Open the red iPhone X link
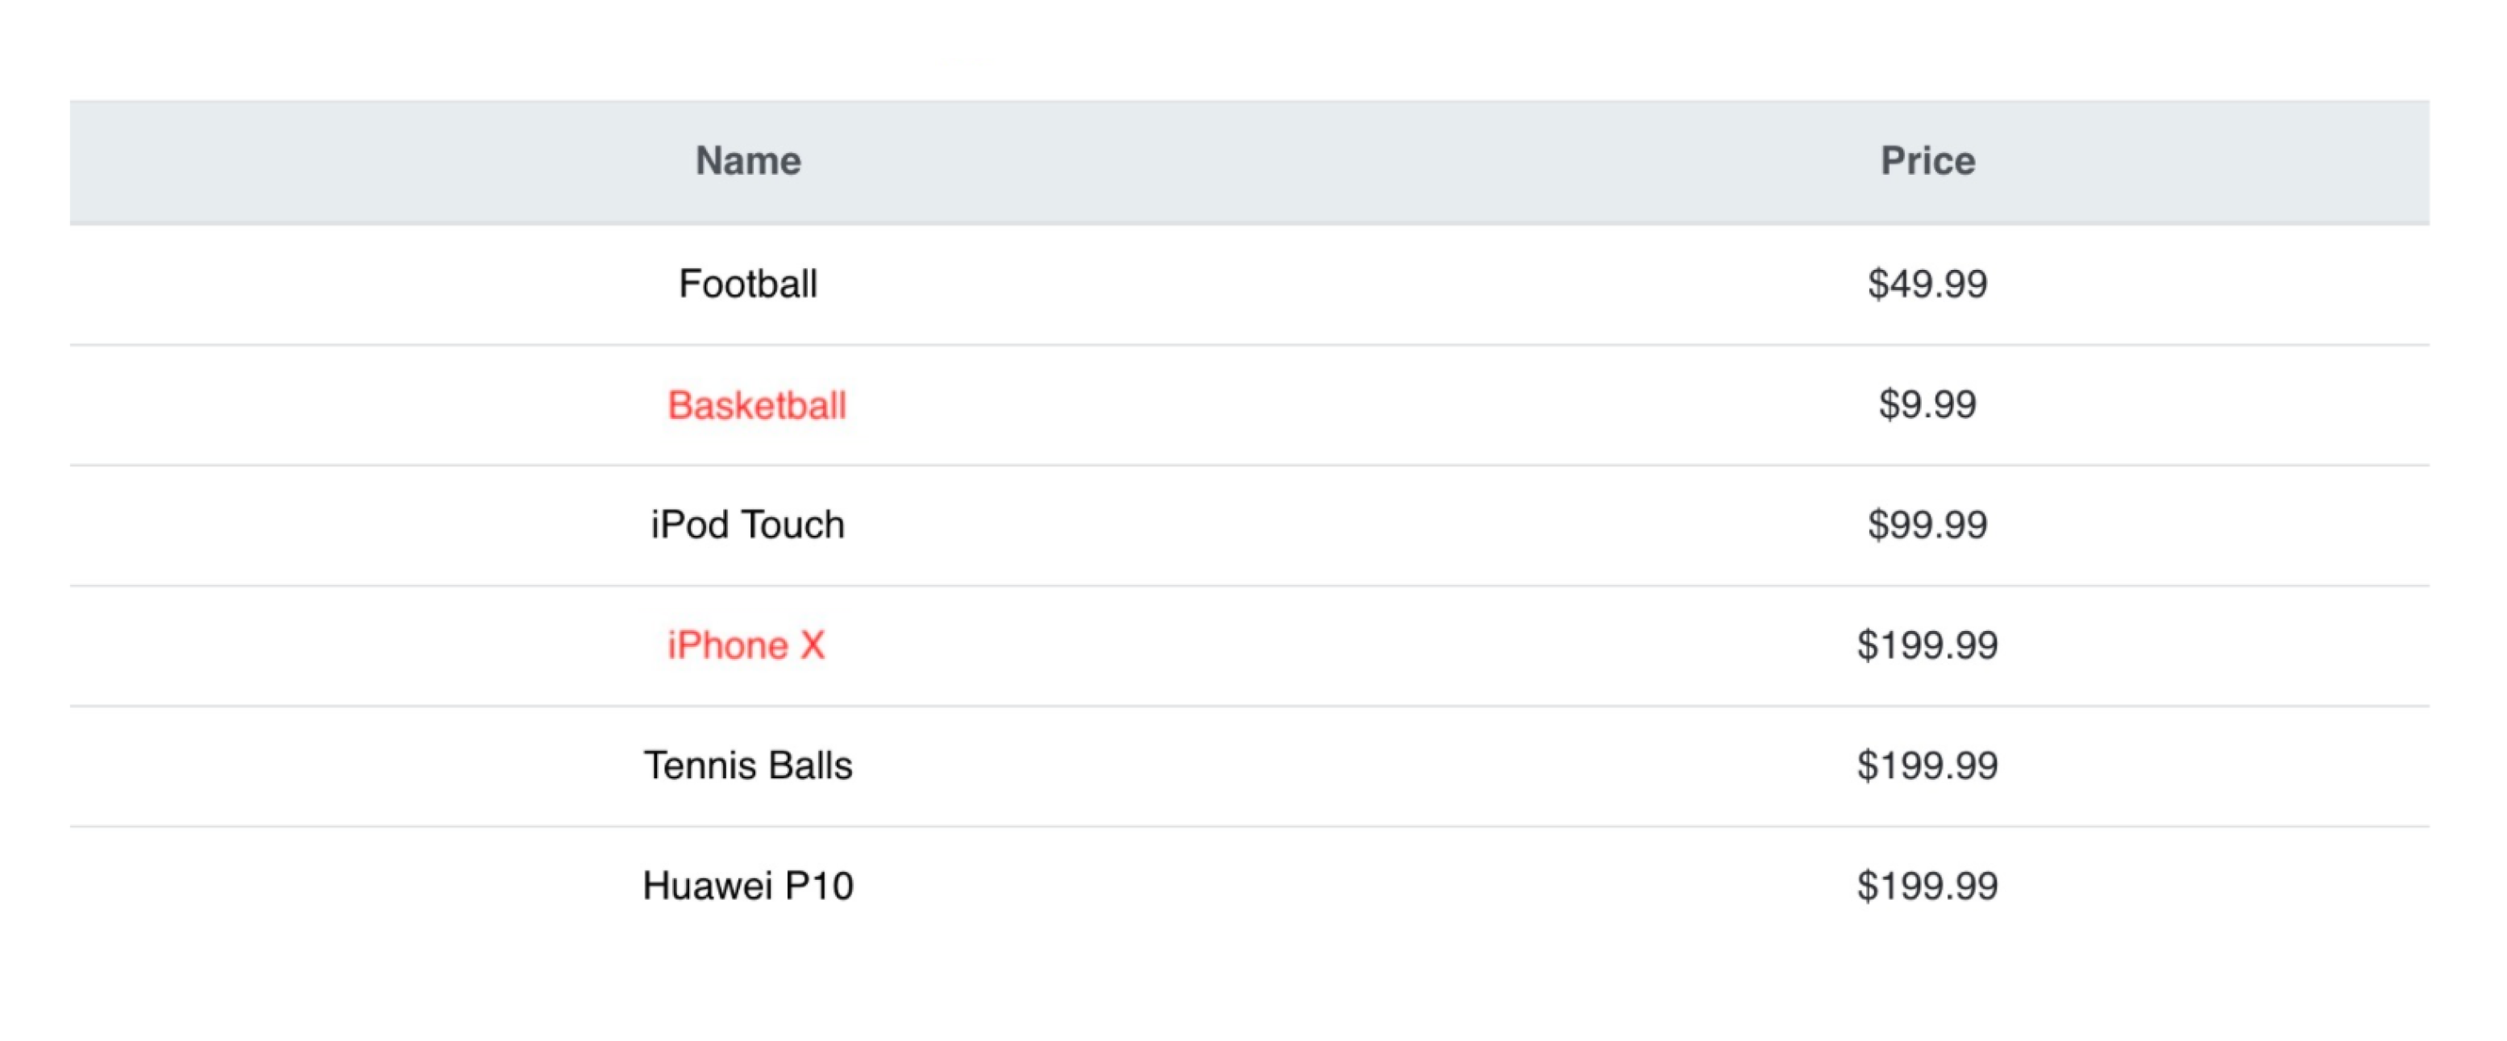The image size is (2507, 1041). point(746,645)
